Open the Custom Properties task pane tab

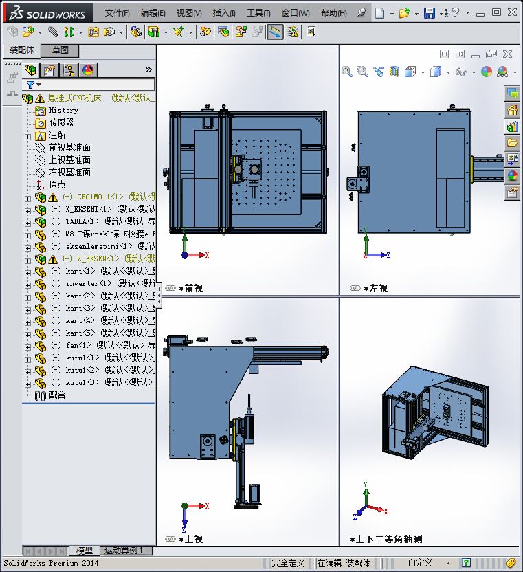point(513,192)
